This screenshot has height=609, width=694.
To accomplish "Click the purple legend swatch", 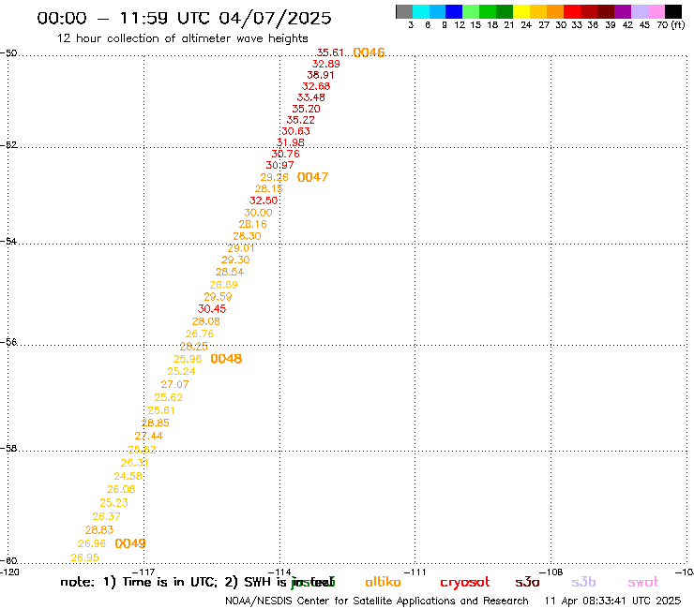I will click(x=623, y=11).
